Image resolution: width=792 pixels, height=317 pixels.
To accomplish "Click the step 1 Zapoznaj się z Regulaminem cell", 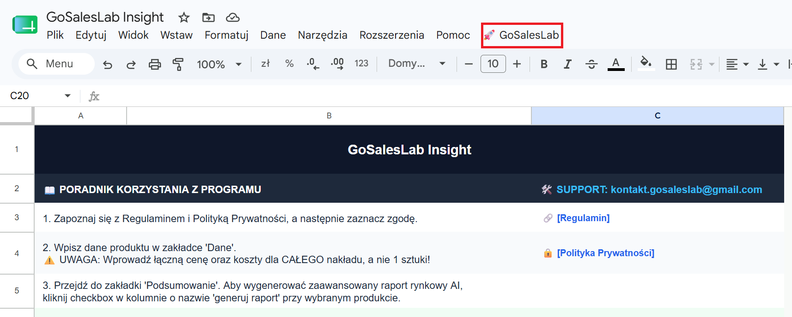I will [x=283, y=218].
